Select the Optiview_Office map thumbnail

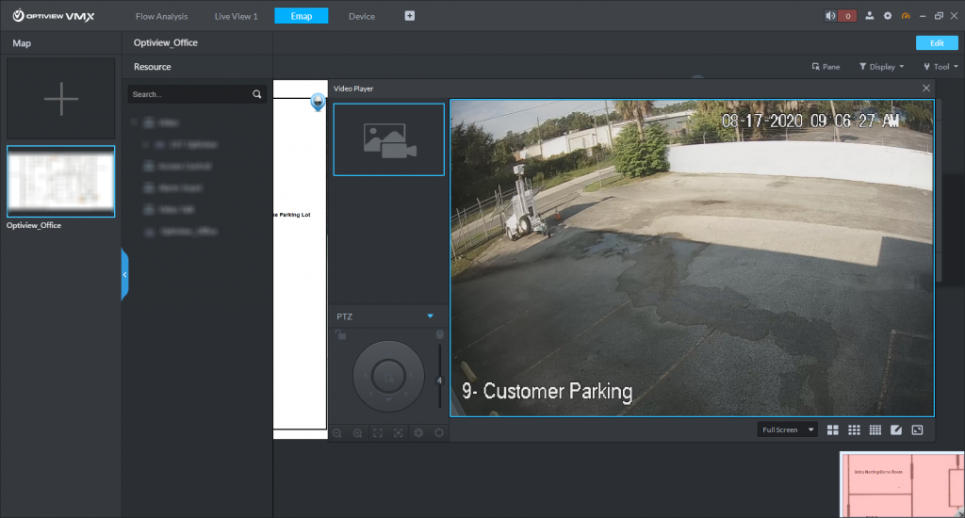61,181
